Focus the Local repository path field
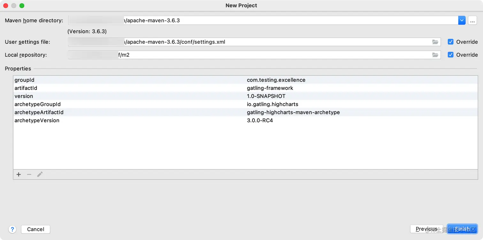 254,55
